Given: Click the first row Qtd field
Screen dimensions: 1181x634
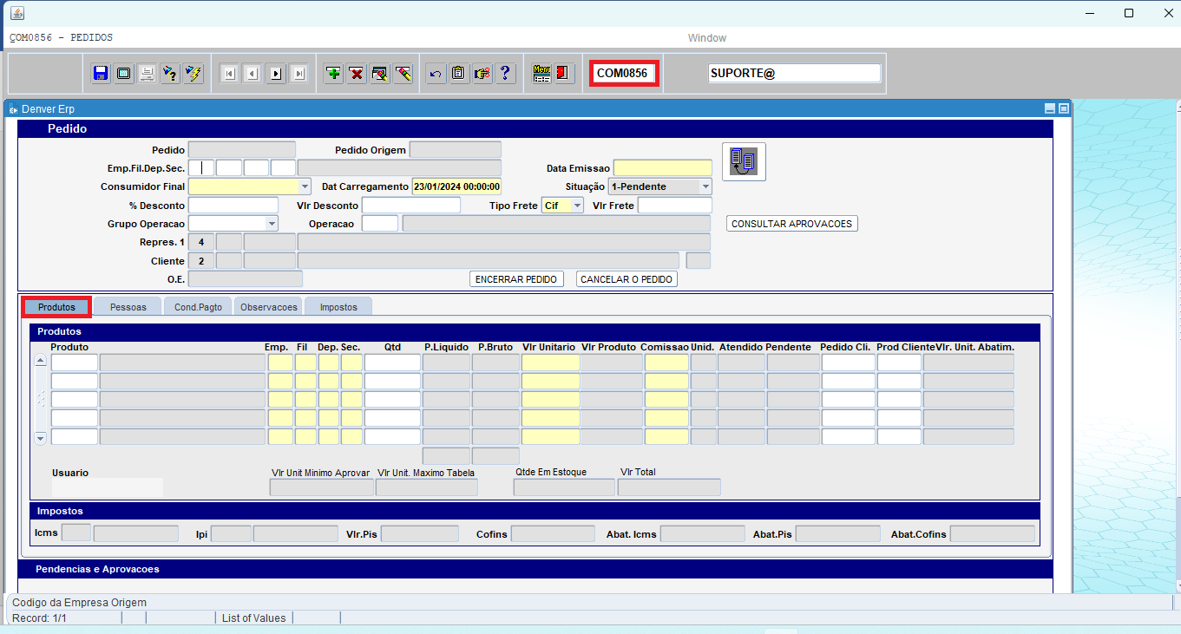Looking at the screenshot, I should click(x=392, y=363).
